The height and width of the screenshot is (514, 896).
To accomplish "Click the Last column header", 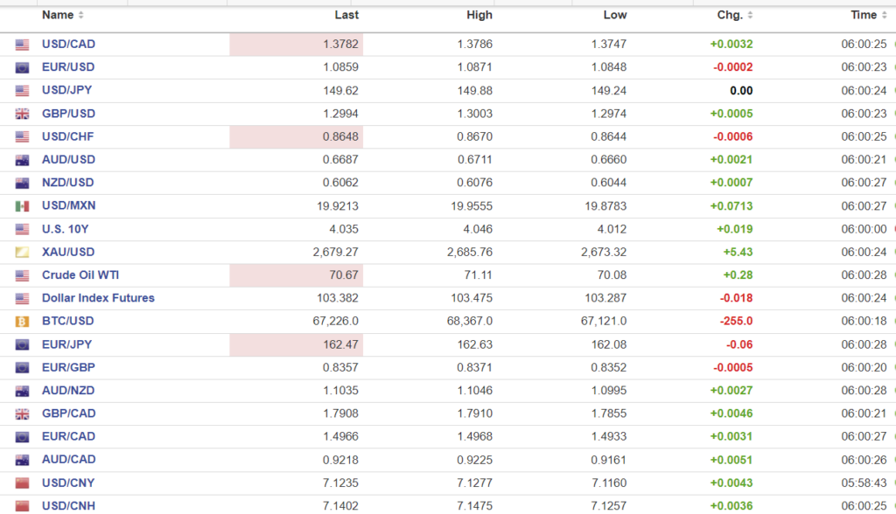I will [x=346, y=15].
